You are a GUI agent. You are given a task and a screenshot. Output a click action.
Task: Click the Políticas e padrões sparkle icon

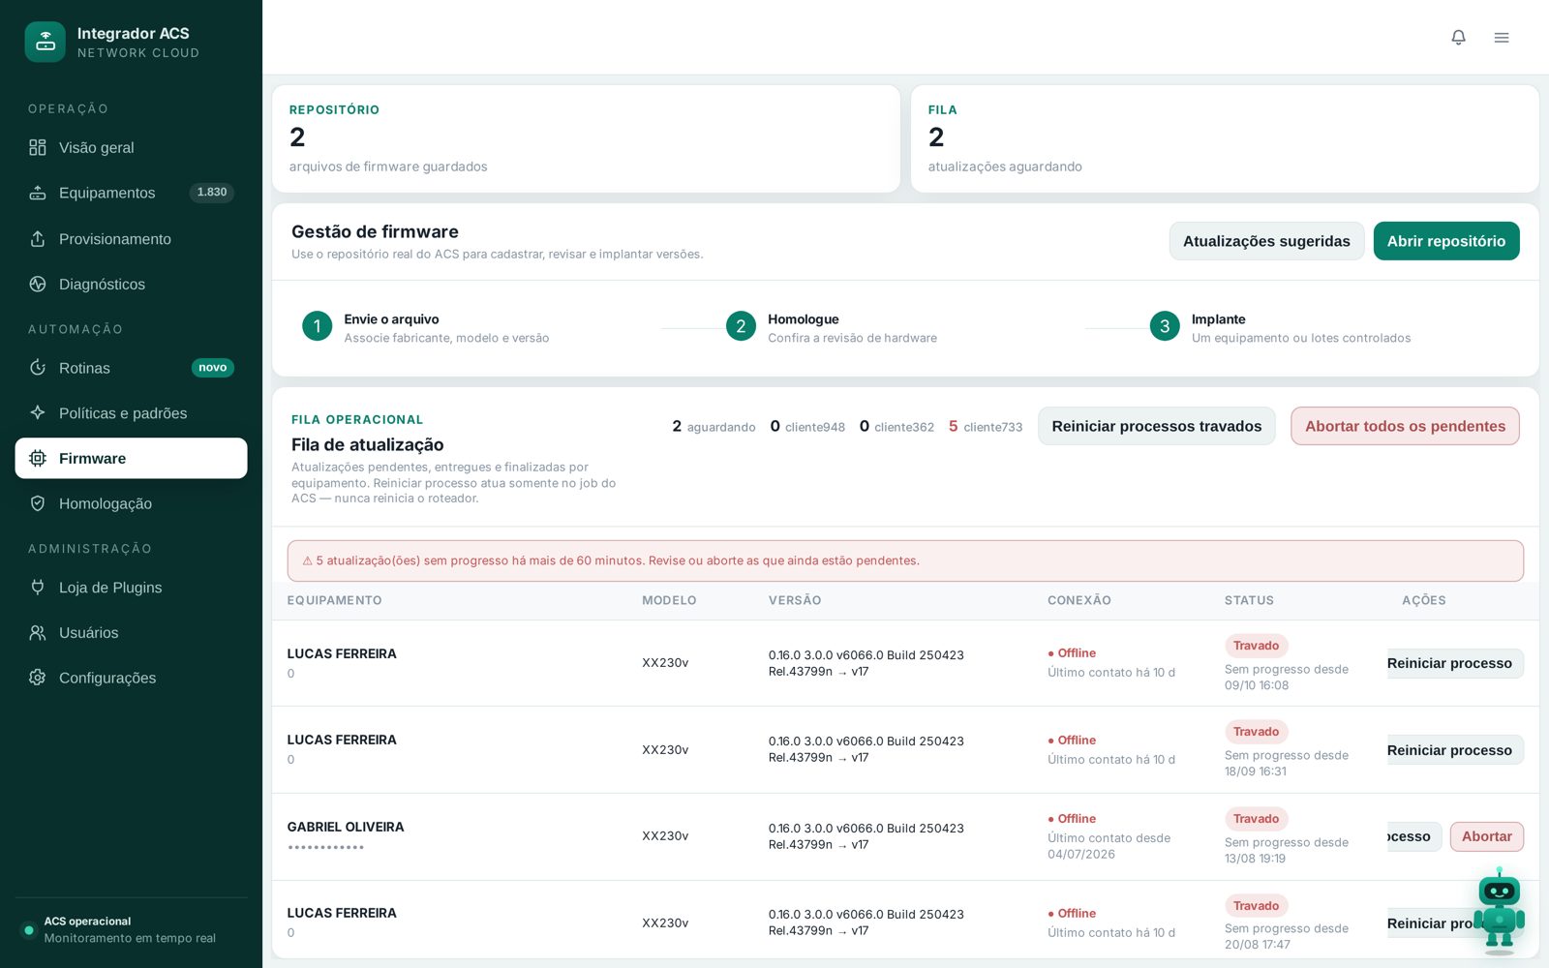click(38, 412)
